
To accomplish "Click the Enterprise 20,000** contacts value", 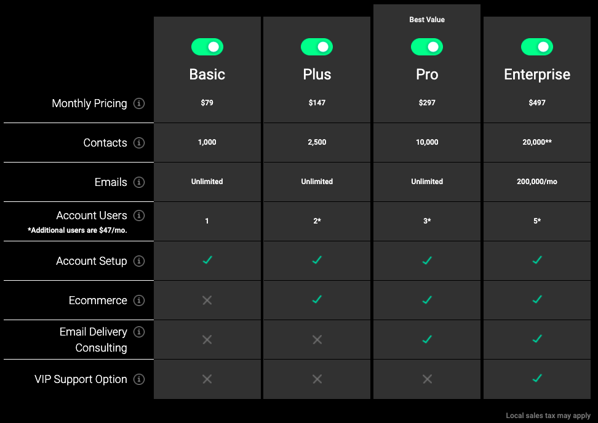I will tap(537, 142).
